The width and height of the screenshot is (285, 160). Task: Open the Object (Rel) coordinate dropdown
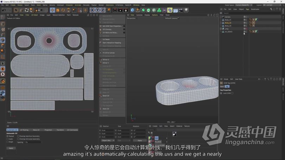[108, 140]
